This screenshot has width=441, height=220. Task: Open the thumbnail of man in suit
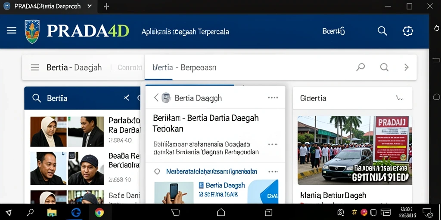click(86, 131)
